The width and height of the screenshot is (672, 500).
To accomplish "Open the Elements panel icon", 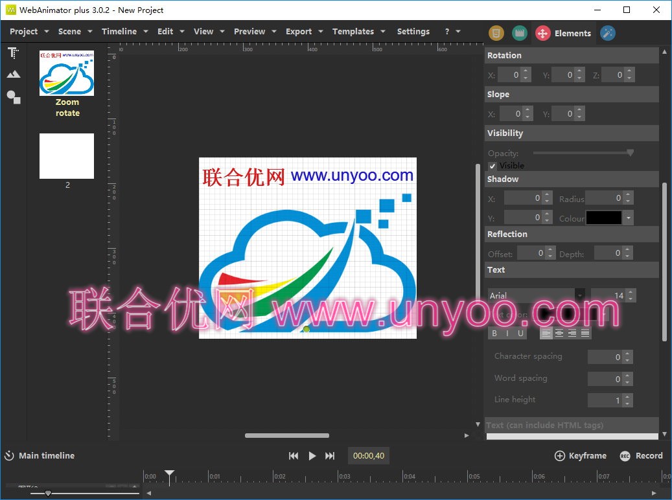I will click(542, 33).
